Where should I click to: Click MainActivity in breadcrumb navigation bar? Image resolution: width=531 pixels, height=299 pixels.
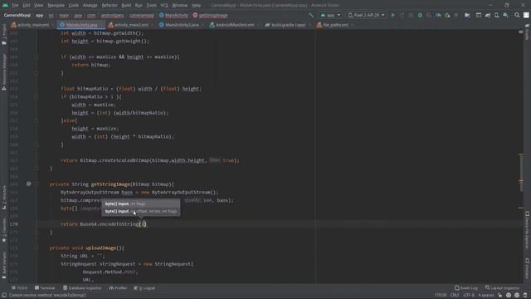click(173, 15)
